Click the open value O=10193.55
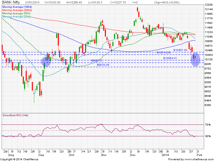214x161 pixels. (x=52, y=2)
